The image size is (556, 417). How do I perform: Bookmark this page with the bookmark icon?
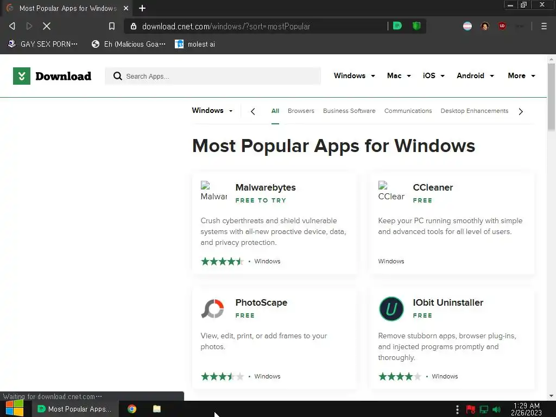[x=112, y=26]
